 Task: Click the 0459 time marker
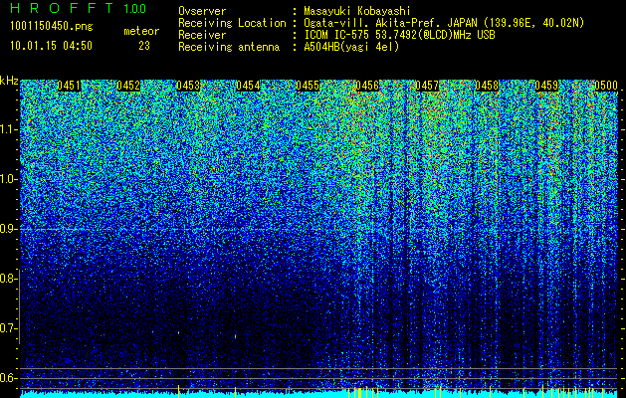tap(546, 86)
